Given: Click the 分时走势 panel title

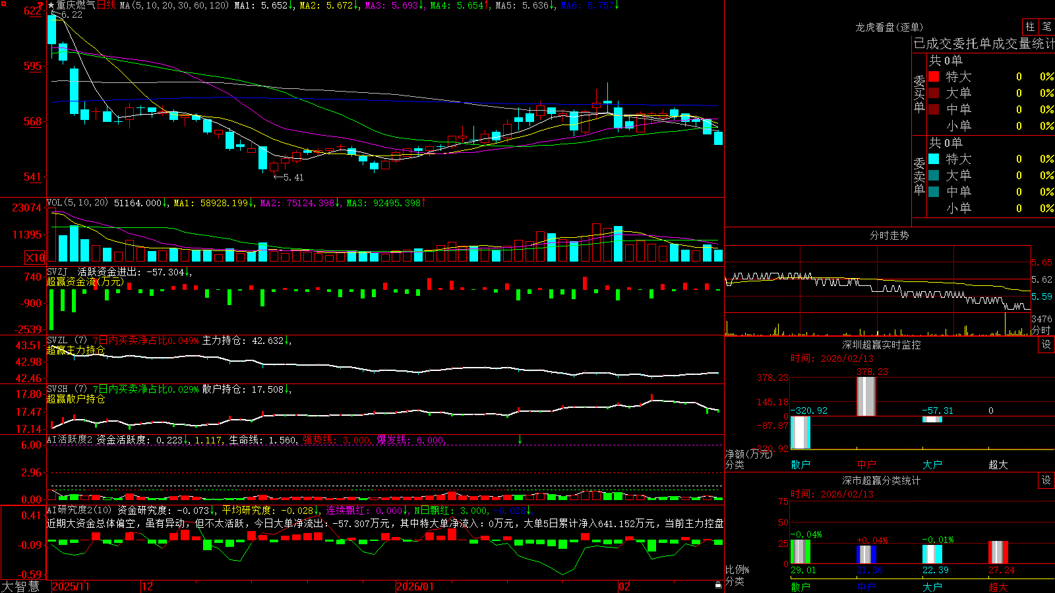Looking at the screenshot, I should pos(889,235).
